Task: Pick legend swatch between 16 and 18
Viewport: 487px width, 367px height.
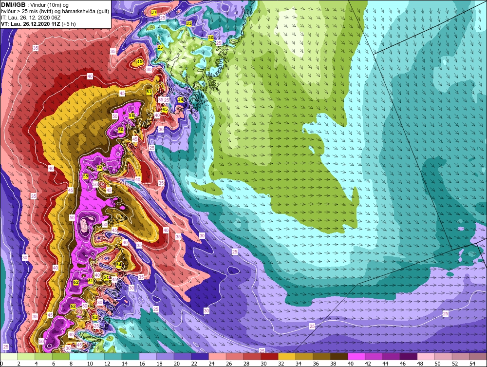Action: click(x=148, y=356)
